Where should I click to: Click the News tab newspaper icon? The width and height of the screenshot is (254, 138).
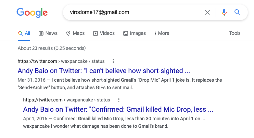click(x=41, y=33)
